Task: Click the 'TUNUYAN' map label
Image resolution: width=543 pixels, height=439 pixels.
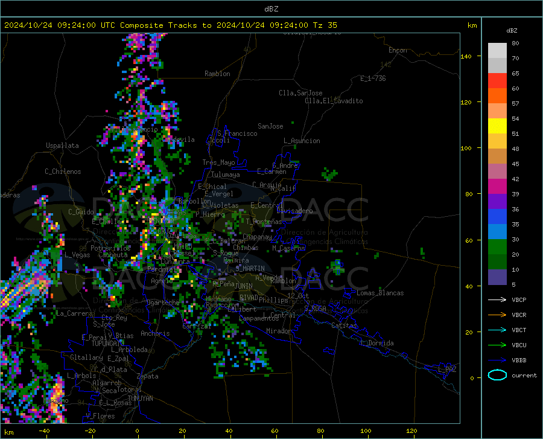Action: click(140, 399)
